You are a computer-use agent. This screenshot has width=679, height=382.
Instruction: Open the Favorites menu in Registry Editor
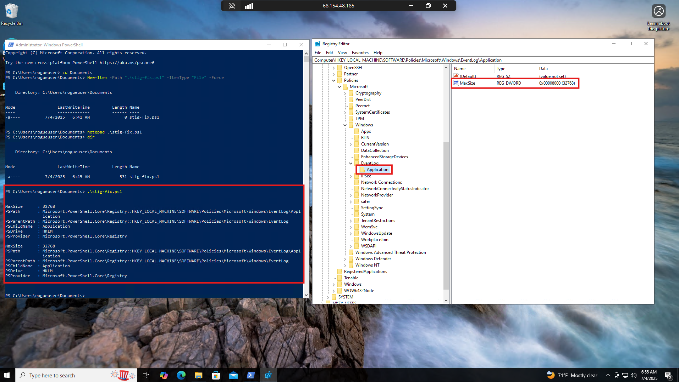click(x=360, y=53)
